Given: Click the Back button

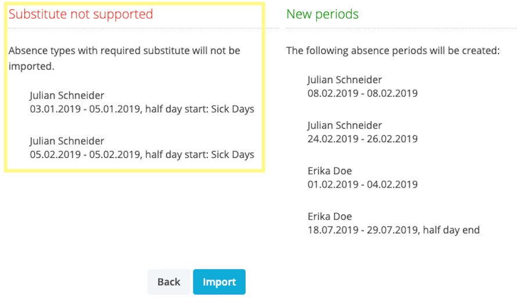Looking at the screenshot, I should click(169, 282).
